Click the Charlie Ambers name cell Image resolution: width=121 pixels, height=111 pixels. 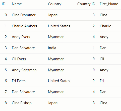tap(24, 26)
